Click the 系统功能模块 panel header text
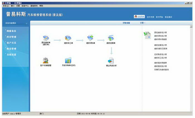The image size is (195, 118). 11,23
